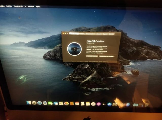Open the Ir menu
162x120 pixels.
pyautogui.click(x=25, y=6)
